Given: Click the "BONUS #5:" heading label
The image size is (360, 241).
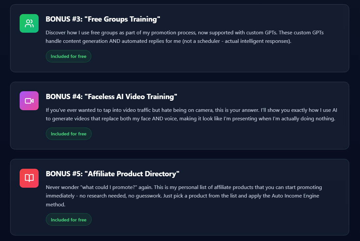Looking at the screenshot, I should tap(64, 174).
